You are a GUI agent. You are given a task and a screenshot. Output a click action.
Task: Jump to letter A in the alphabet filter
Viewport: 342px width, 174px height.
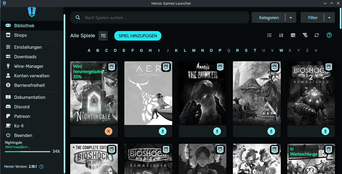pyautogui.click(x=89, y=50)
